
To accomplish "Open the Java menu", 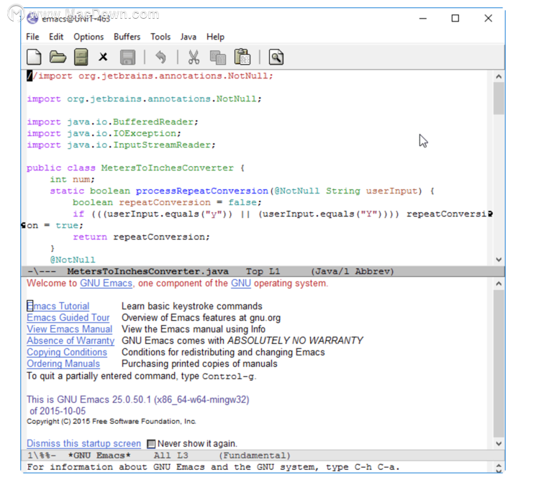I will tap(189, 37).
